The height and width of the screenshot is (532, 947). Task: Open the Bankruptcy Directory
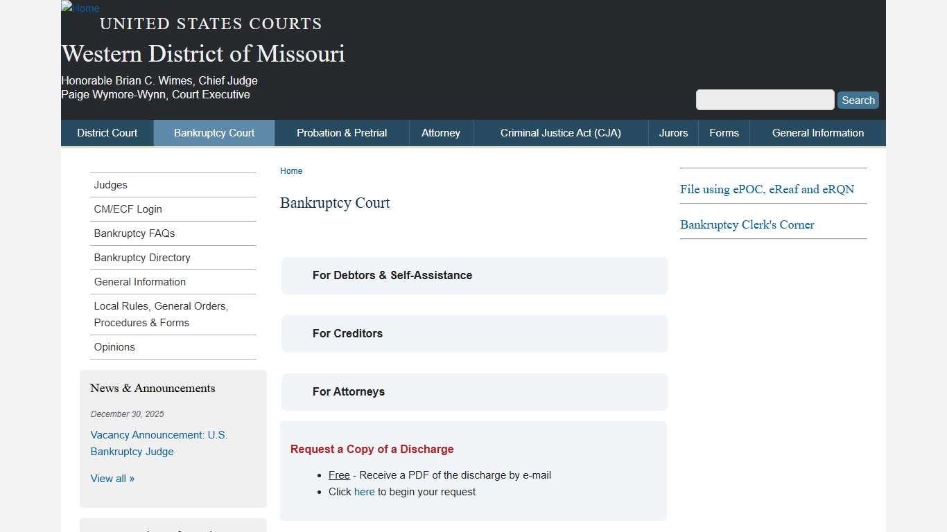point(142,258)
